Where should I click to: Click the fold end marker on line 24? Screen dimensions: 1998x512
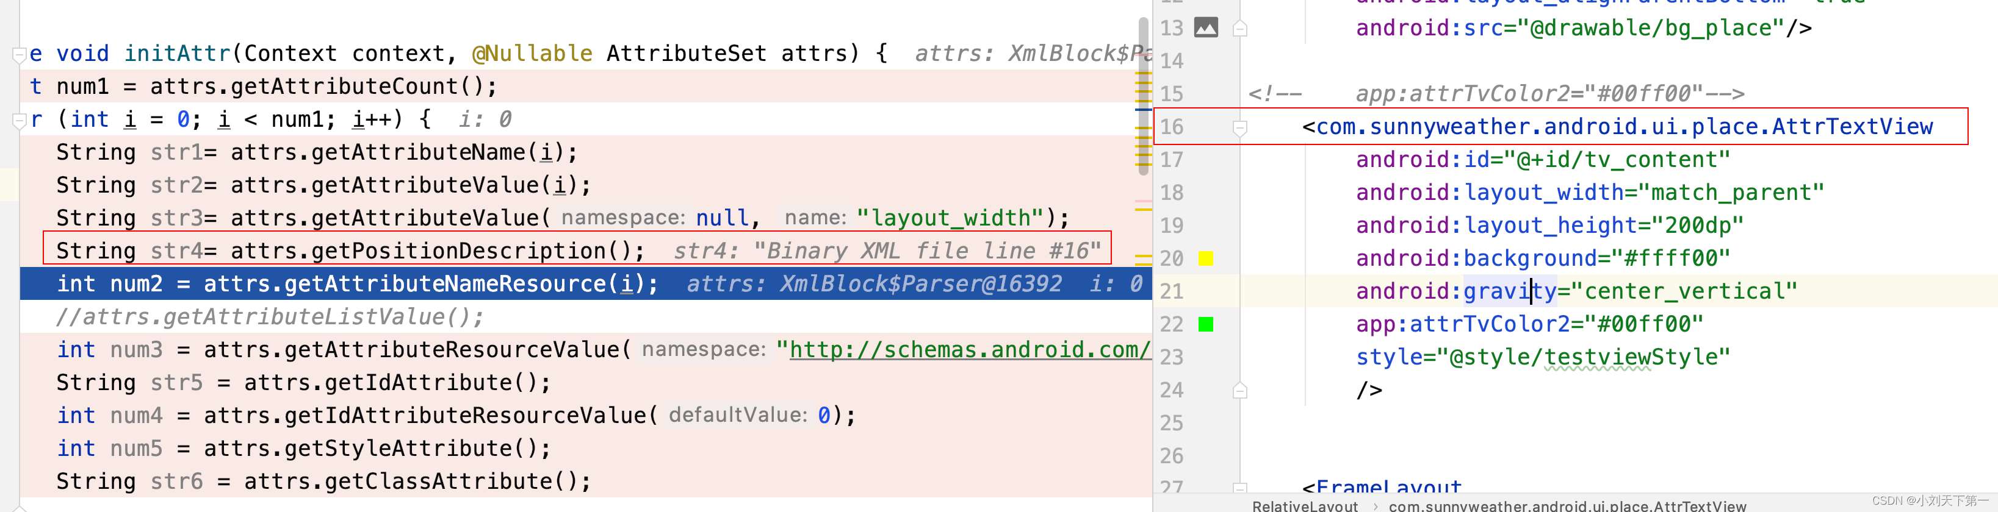click(1239, 390)
